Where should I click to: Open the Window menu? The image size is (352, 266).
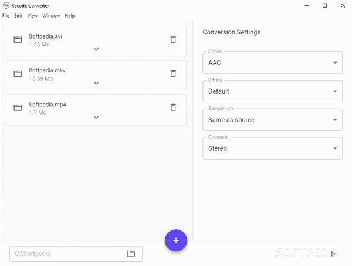51,16
